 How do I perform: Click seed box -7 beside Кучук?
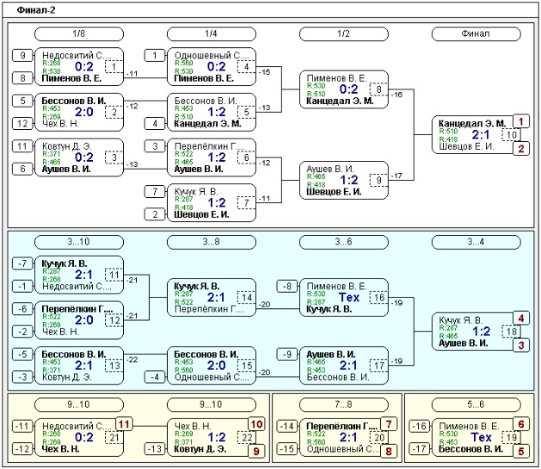point(22,263)
